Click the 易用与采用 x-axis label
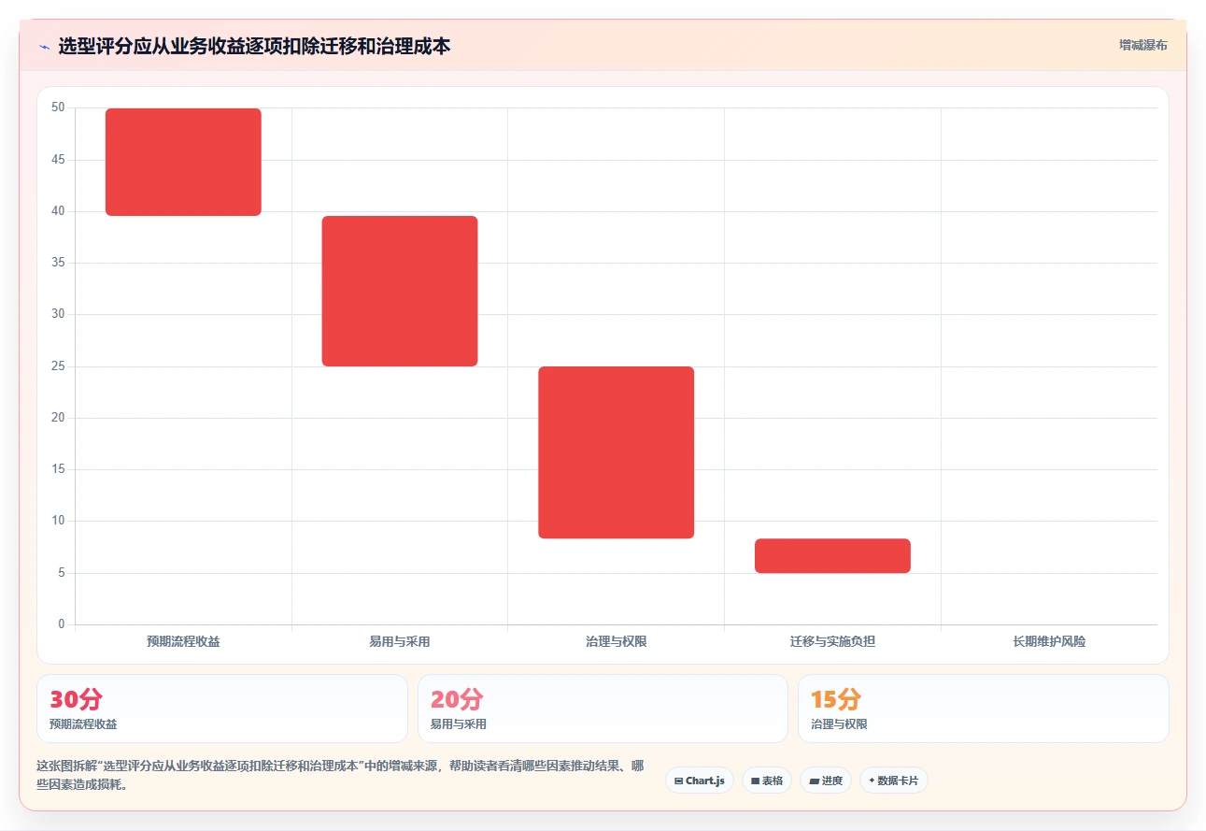This screenshot has width=1206, height=831. click(400, 642)
